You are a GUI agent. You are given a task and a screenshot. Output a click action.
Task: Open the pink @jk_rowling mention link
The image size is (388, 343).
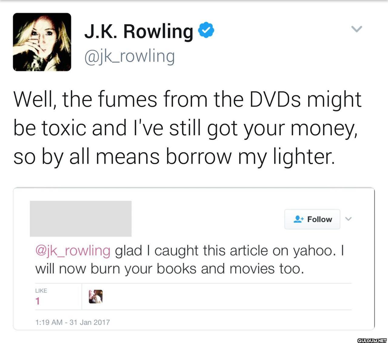tap(73, 251)
